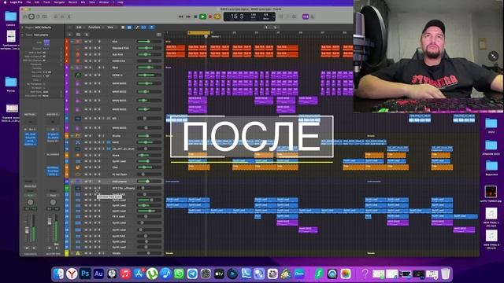Click Marker 1 in the marker track
Screen dimensions: 504x283
click(216, 37)
